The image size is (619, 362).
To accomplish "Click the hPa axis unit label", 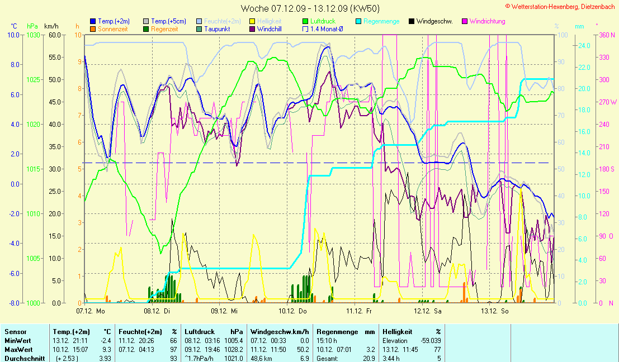I will click(32, 26).
